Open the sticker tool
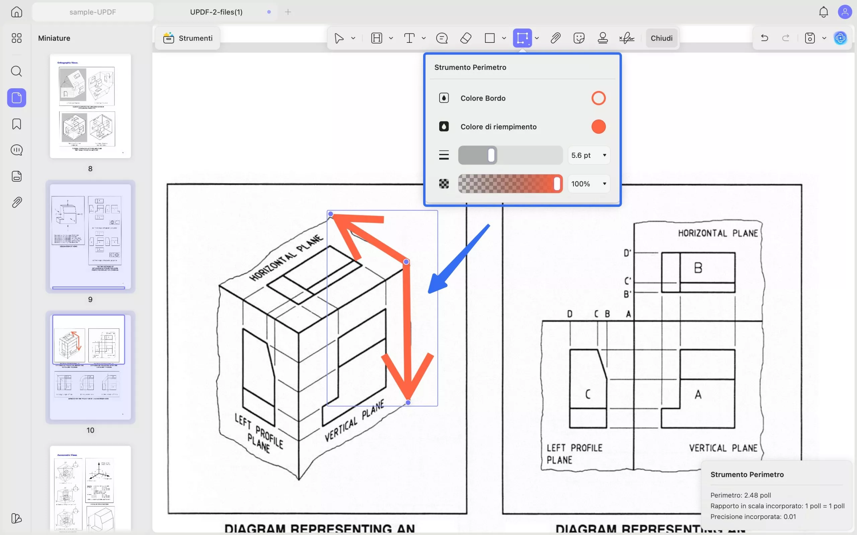The width and height of the screenshot is (857, 535). pyautogui.click(x=579, y=38)
